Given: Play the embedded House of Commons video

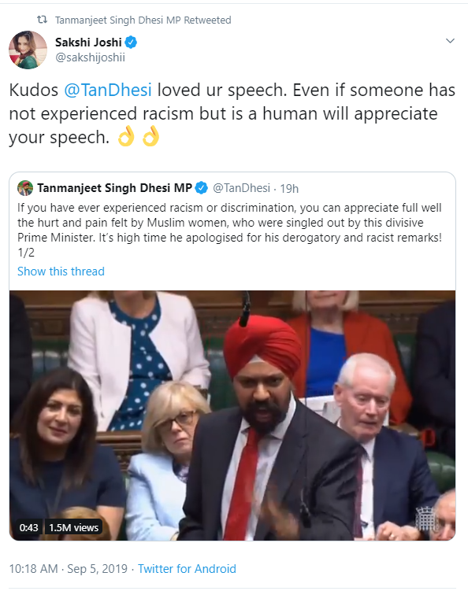Looking at the screenshot, I should coord(232,416).
